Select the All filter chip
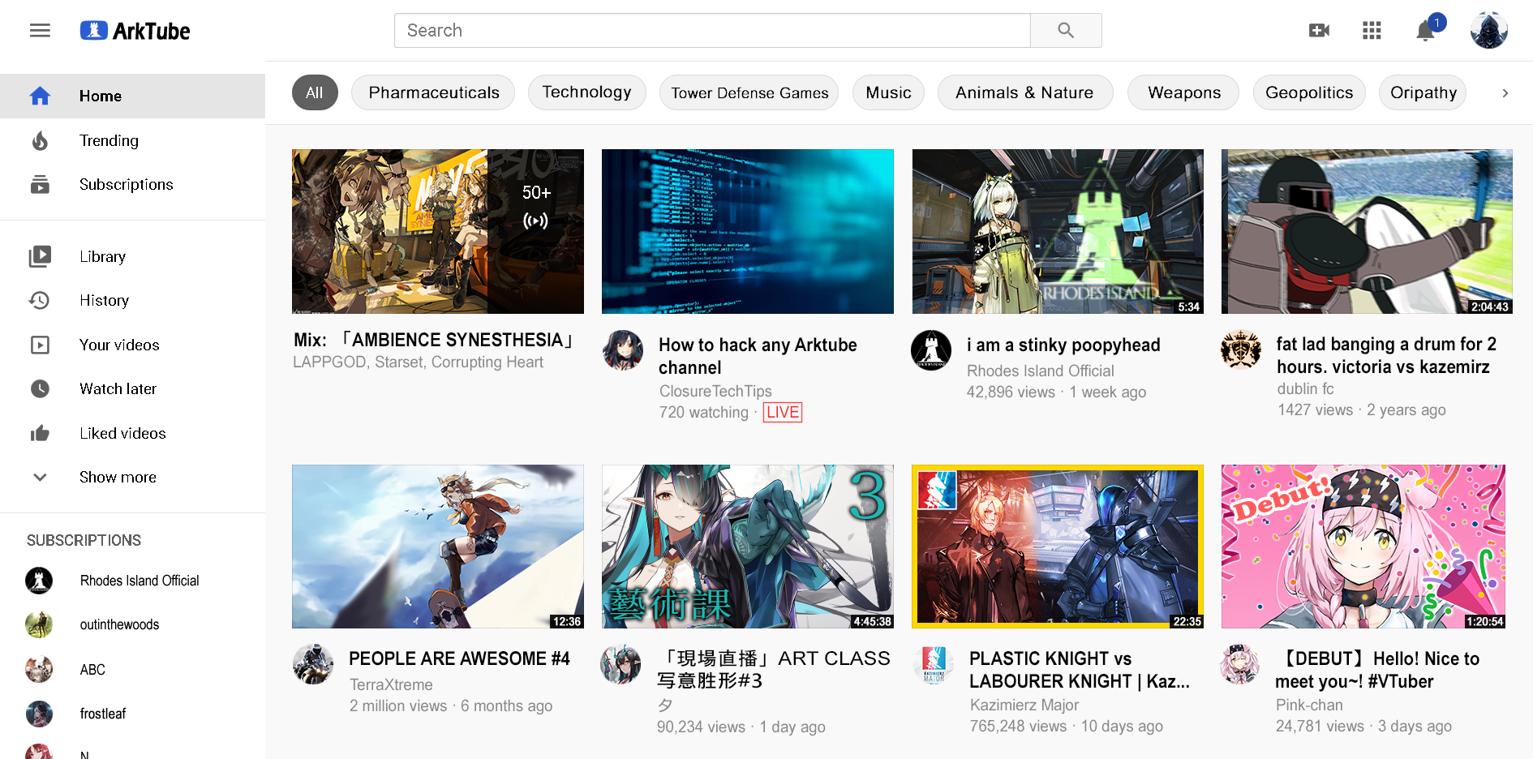Viewport: 1533px width, 759px height. click(315, 92)
